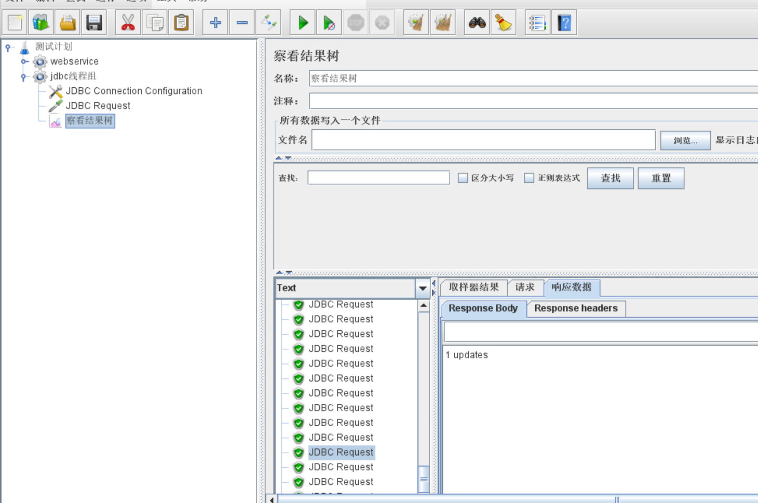Open the Function Helper list icon
This screenshot has width=758, height=503.
(537, 23)
